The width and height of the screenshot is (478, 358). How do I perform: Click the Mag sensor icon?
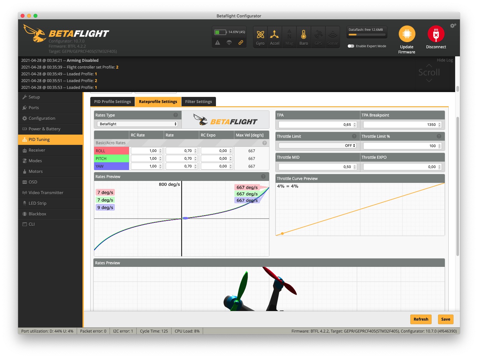pyautogui.click(x=289, y=37)
